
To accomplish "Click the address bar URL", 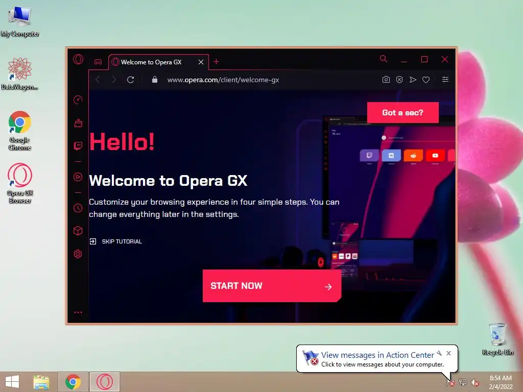I will [223, 80].
